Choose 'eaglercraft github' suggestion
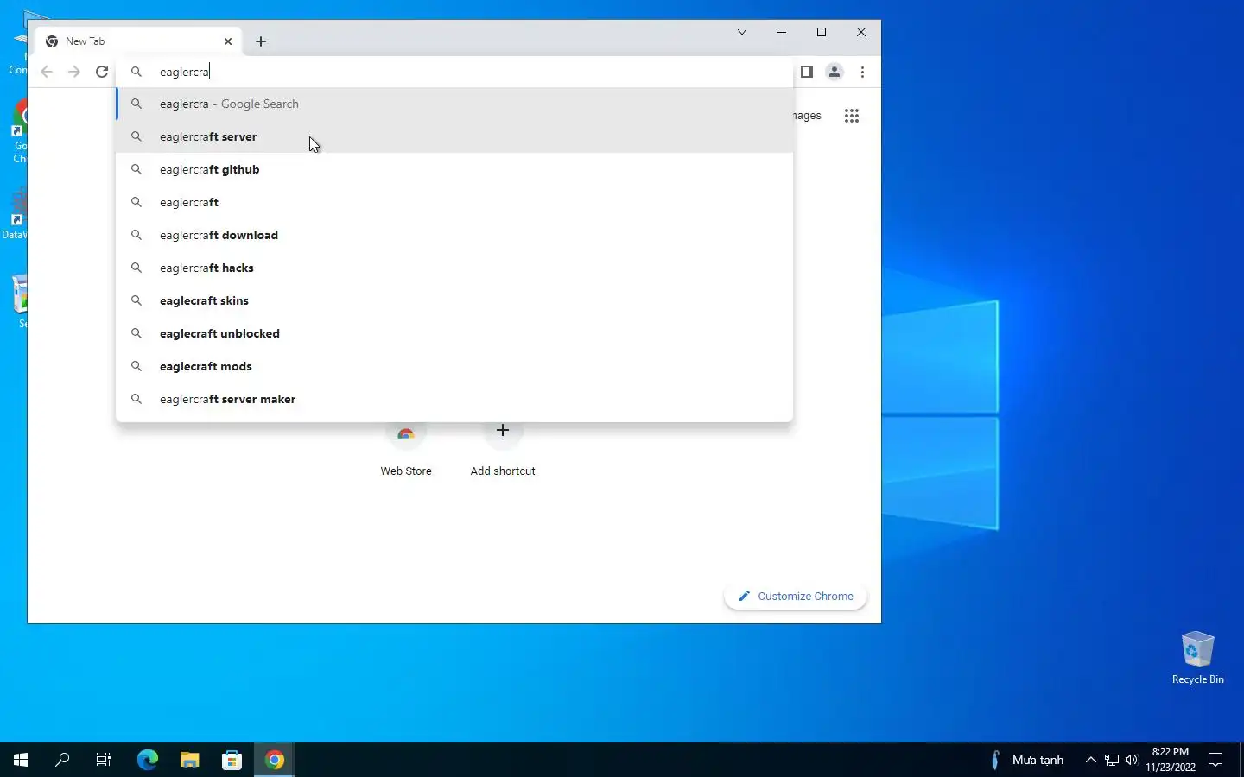Viewport: 1244px width, 777px height. pos(455,169)
